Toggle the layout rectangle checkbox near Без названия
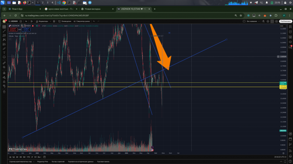This screenshot has width=293, height=164. (244, 21)
